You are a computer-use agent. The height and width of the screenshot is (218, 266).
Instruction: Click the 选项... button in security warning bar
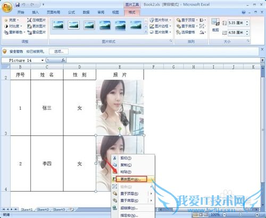tap(59, 51)
